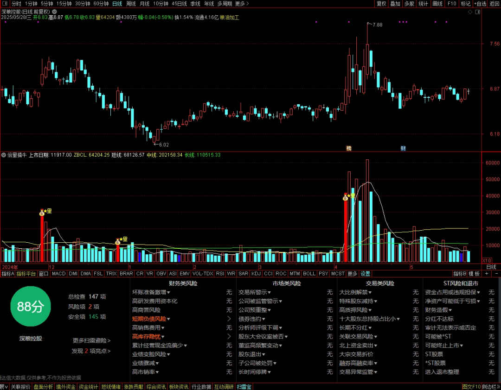The image size is (501, 390).
Task: Open the F10 company info
Action: 452,4
